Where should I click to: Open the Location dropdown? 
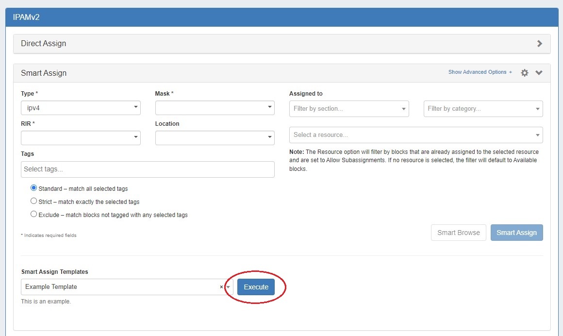(215, 138)
